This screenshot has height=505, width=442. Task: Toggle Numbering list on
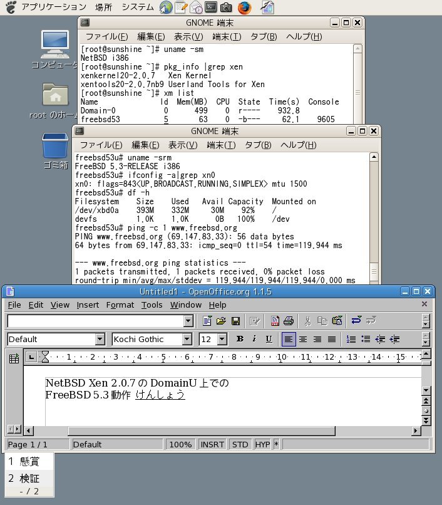point(351,339)
